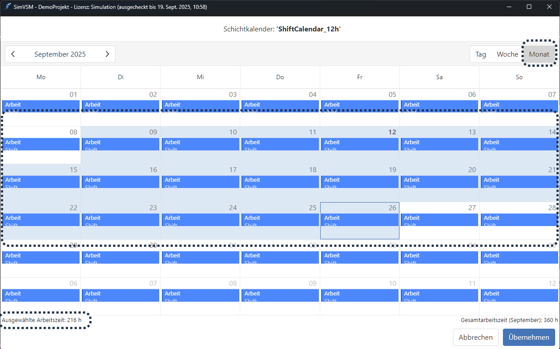
Task: Select the Arbeit shift block on September 12
Action: point(360,144)
